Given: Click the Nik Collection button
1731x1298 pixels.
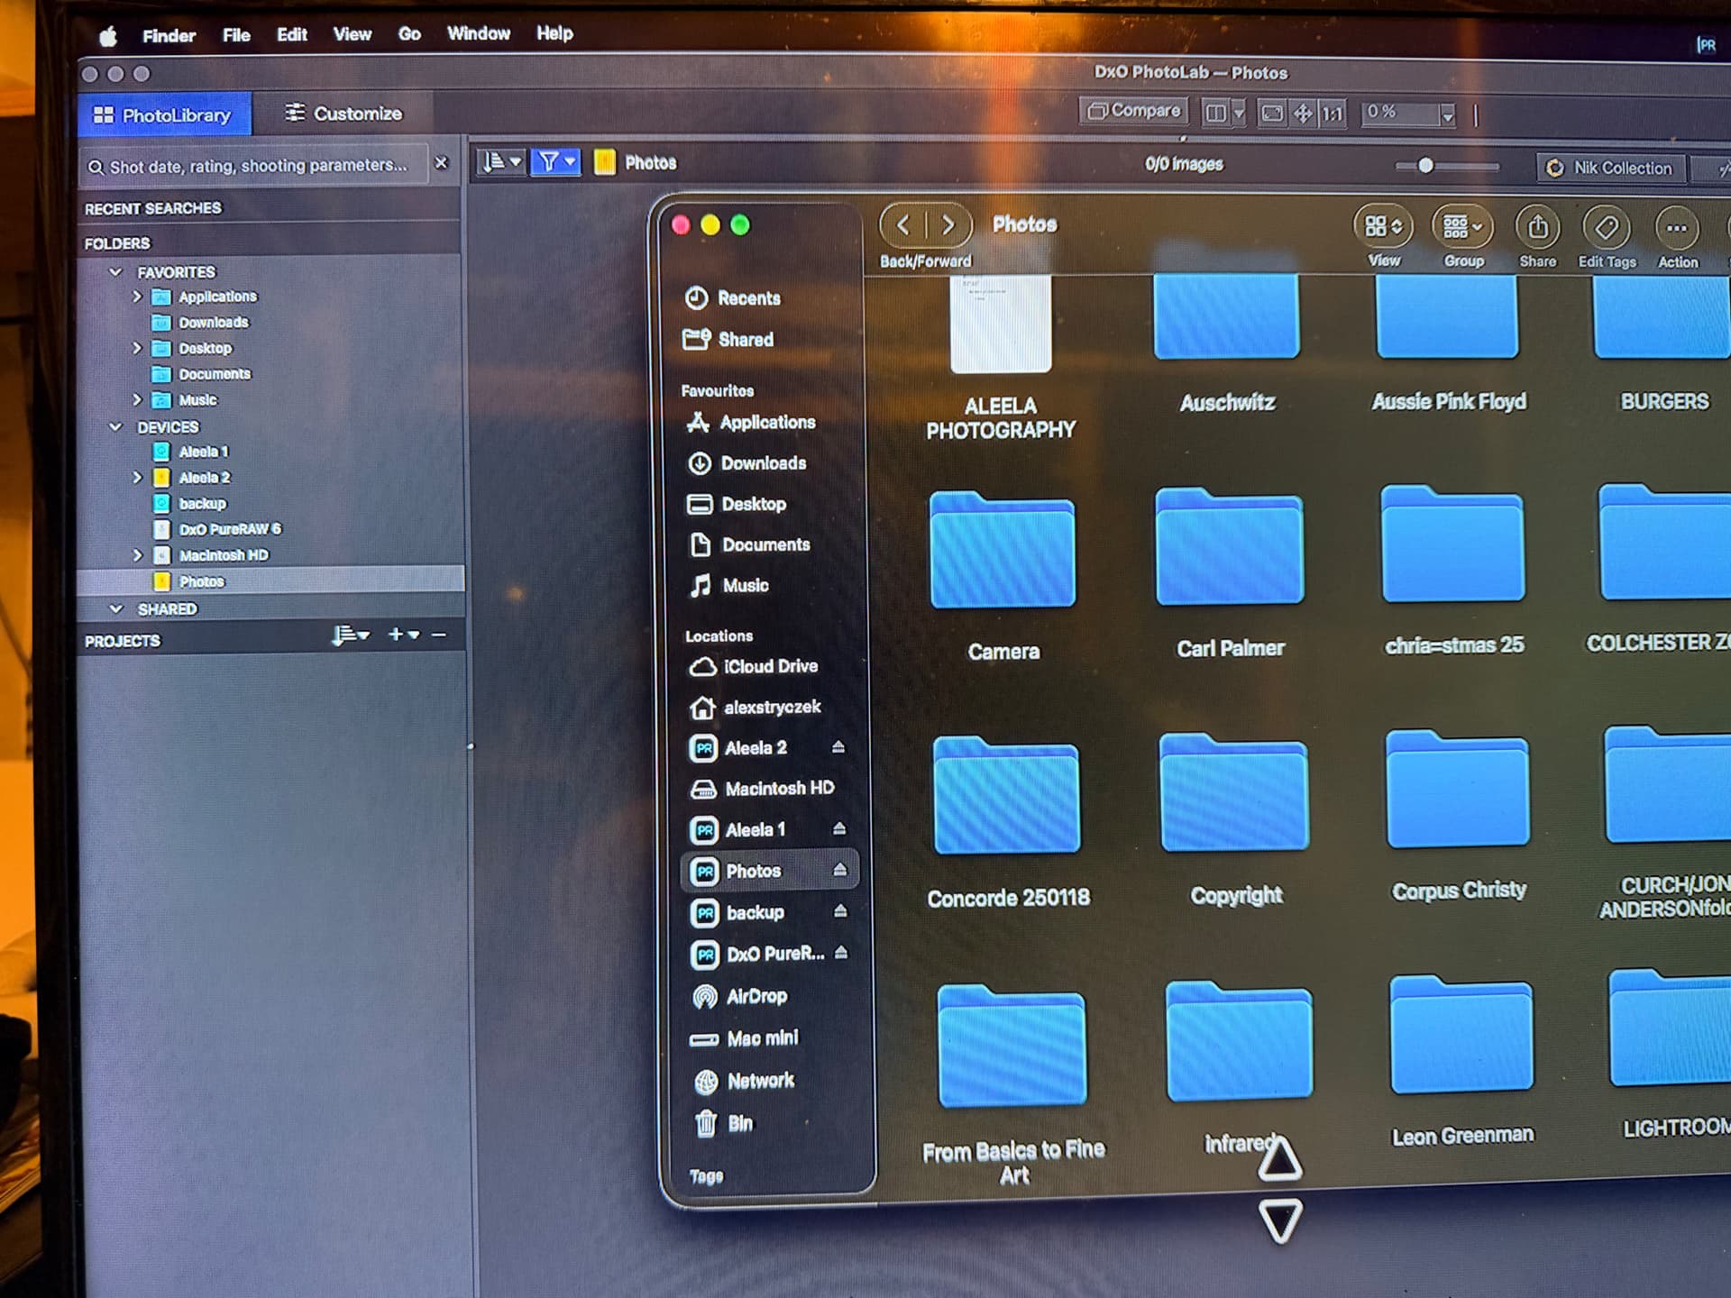Looking at the screenshot, I should [1610, 169].
